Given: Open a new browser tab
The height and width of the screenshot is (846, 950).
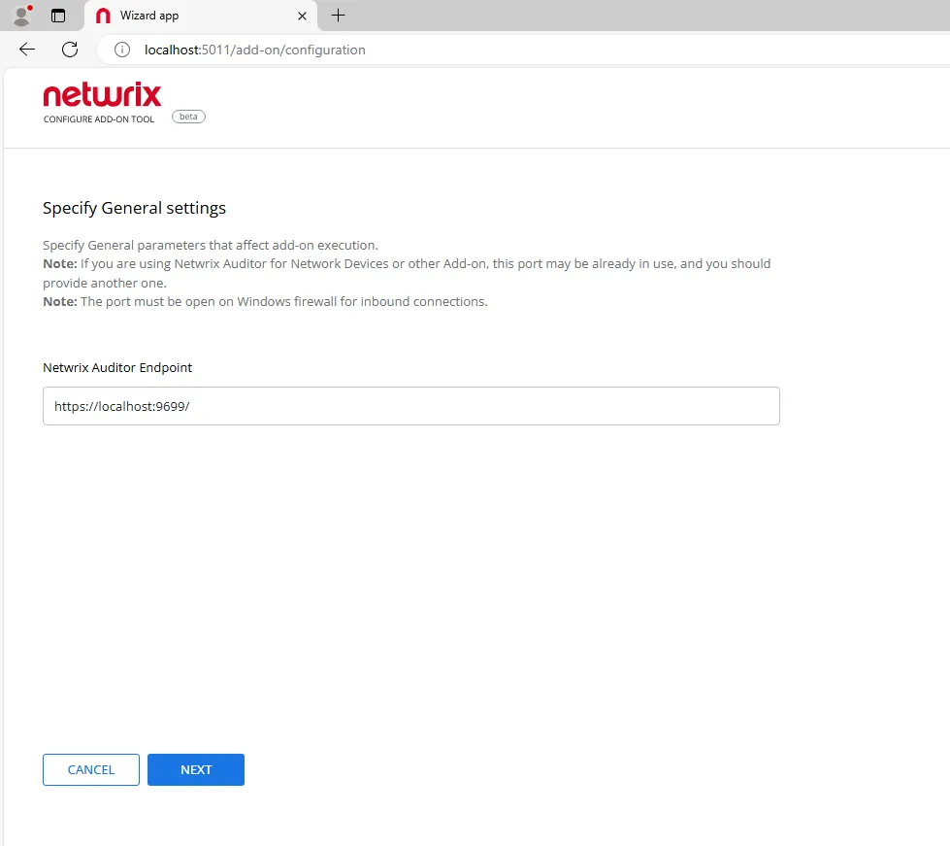Looking at the screenshot, I should (338, 16).
